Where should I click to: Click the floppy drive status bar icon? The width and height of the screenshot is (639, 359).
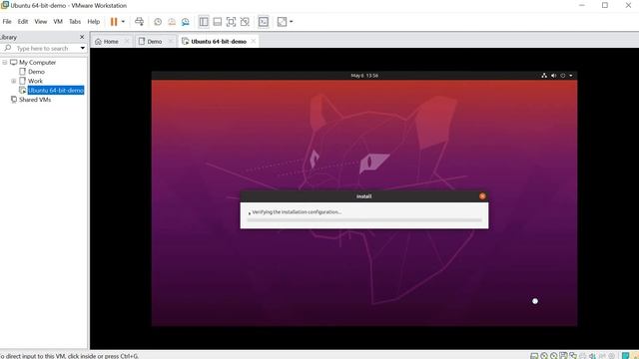coord(563,356)
